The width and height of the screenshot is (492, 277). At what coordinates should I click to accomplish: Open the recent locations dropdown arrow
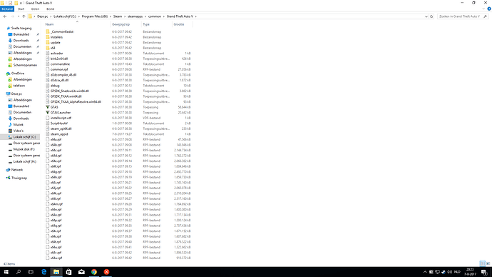coord(19,16)
